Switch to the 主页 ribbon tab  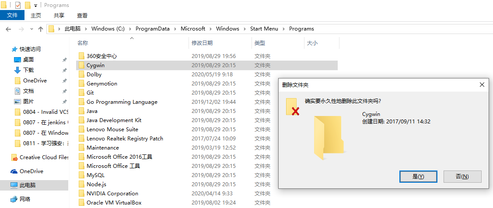pyautogui.click(x=36, y=15)
